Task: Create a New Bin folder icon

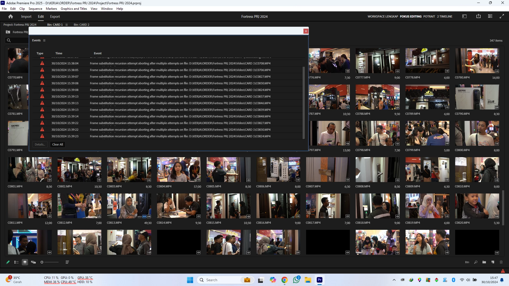Action: 484,262
